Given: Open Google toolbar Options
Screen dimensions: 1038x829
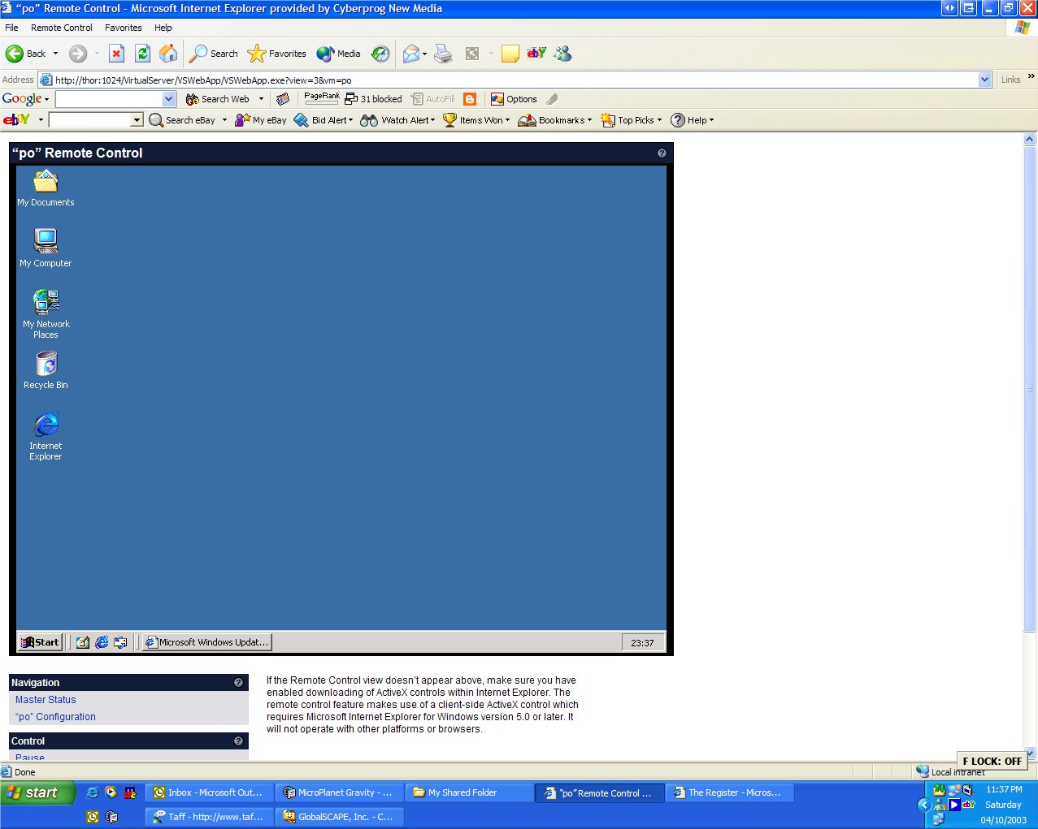Looking at the screenshot, I should (514, 99).
